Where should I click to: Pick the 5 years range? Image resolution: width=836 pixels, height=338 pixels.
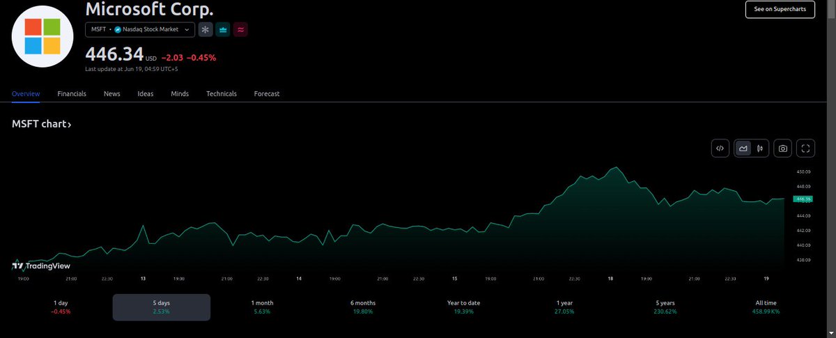(x=666, y=307)
